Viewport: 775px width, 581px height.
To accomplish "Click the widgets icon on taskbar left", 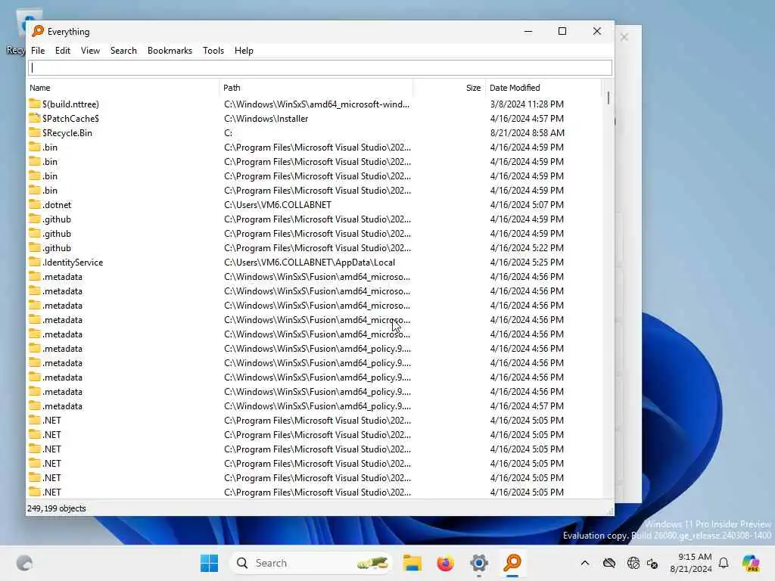I will coord(24,563).
